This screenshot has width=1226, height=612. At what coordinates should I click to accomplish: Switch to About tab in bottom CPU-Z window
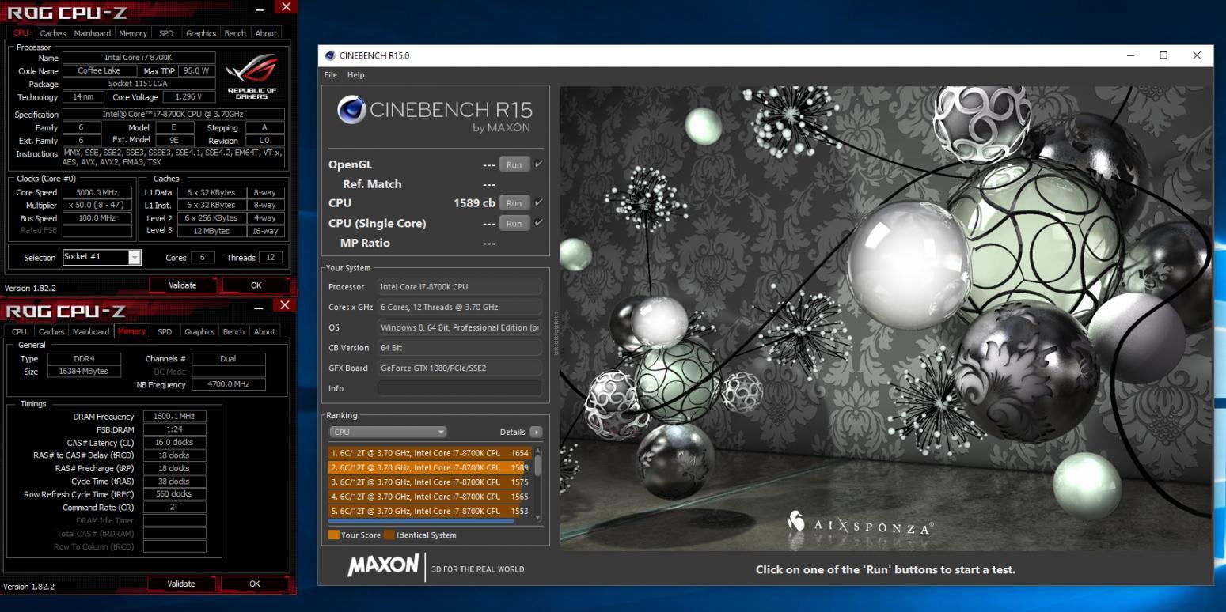[x=264, y=331]
